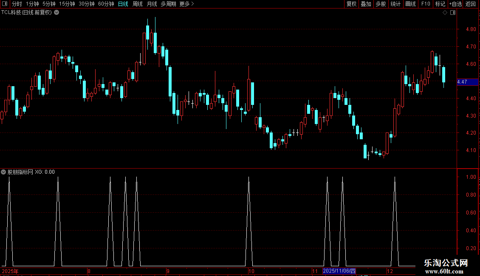480x276 pixels.
Task: Select the 1分钟 period tab
Action: pyautogui.click(x=32, y=4)
